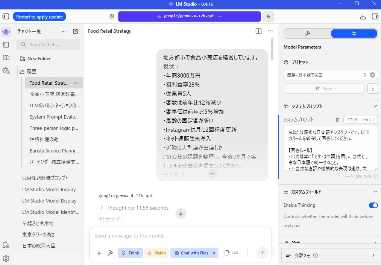Collapse カスタムフィールド section
The width and height of the screenshot is (381, 265).
pyautogui.click(x=375, y=192)
